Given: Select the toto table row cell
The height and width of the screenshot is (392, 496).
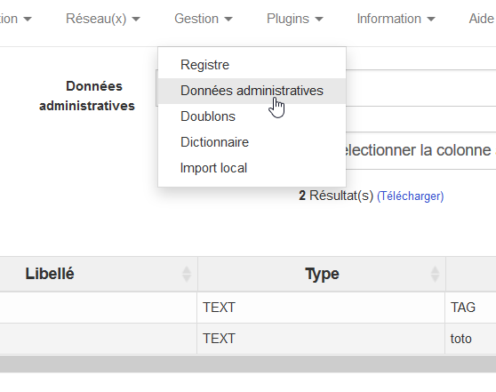Looking at the screenshot, I should coord(471,339).
